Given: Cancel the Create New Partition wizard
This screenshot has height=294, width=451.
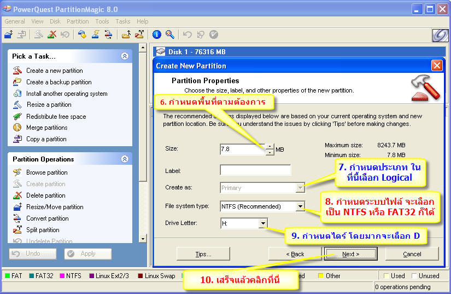Looking at the screenshot, I should click(x=412, y=254).
